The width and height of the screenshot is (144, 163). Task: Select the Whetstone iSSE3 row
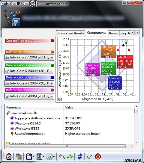25,129
